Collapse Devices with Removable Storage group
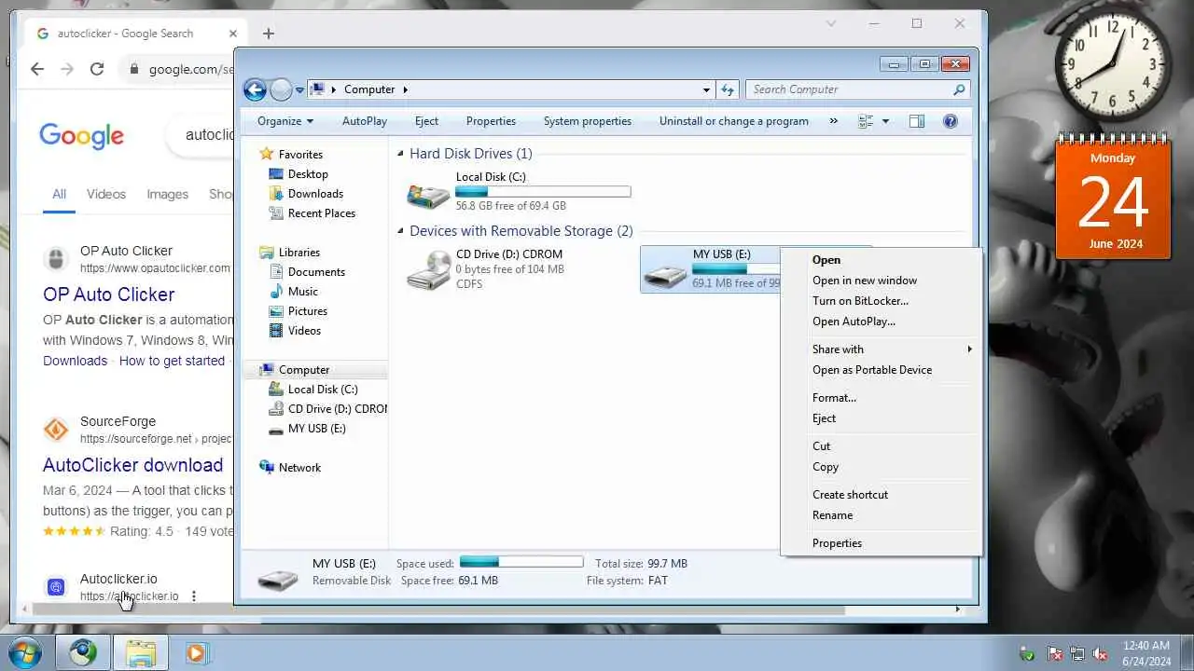 [401, 231]
